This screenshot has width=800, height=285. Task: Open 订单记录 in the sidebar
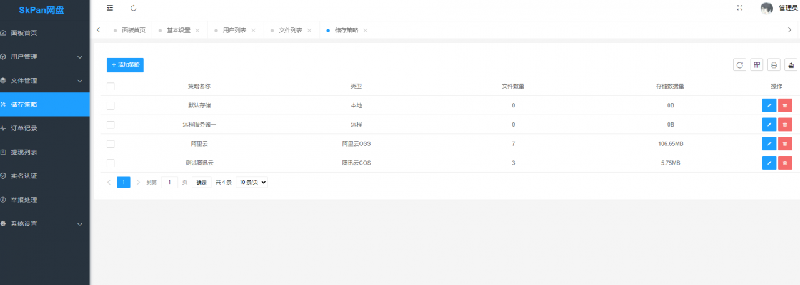(24, 128)
